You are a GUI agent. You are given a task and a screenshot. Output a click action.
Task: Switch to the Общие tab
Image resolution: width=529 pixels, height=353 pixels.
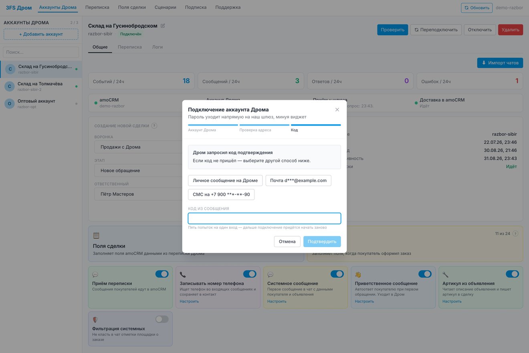[100, 47]
